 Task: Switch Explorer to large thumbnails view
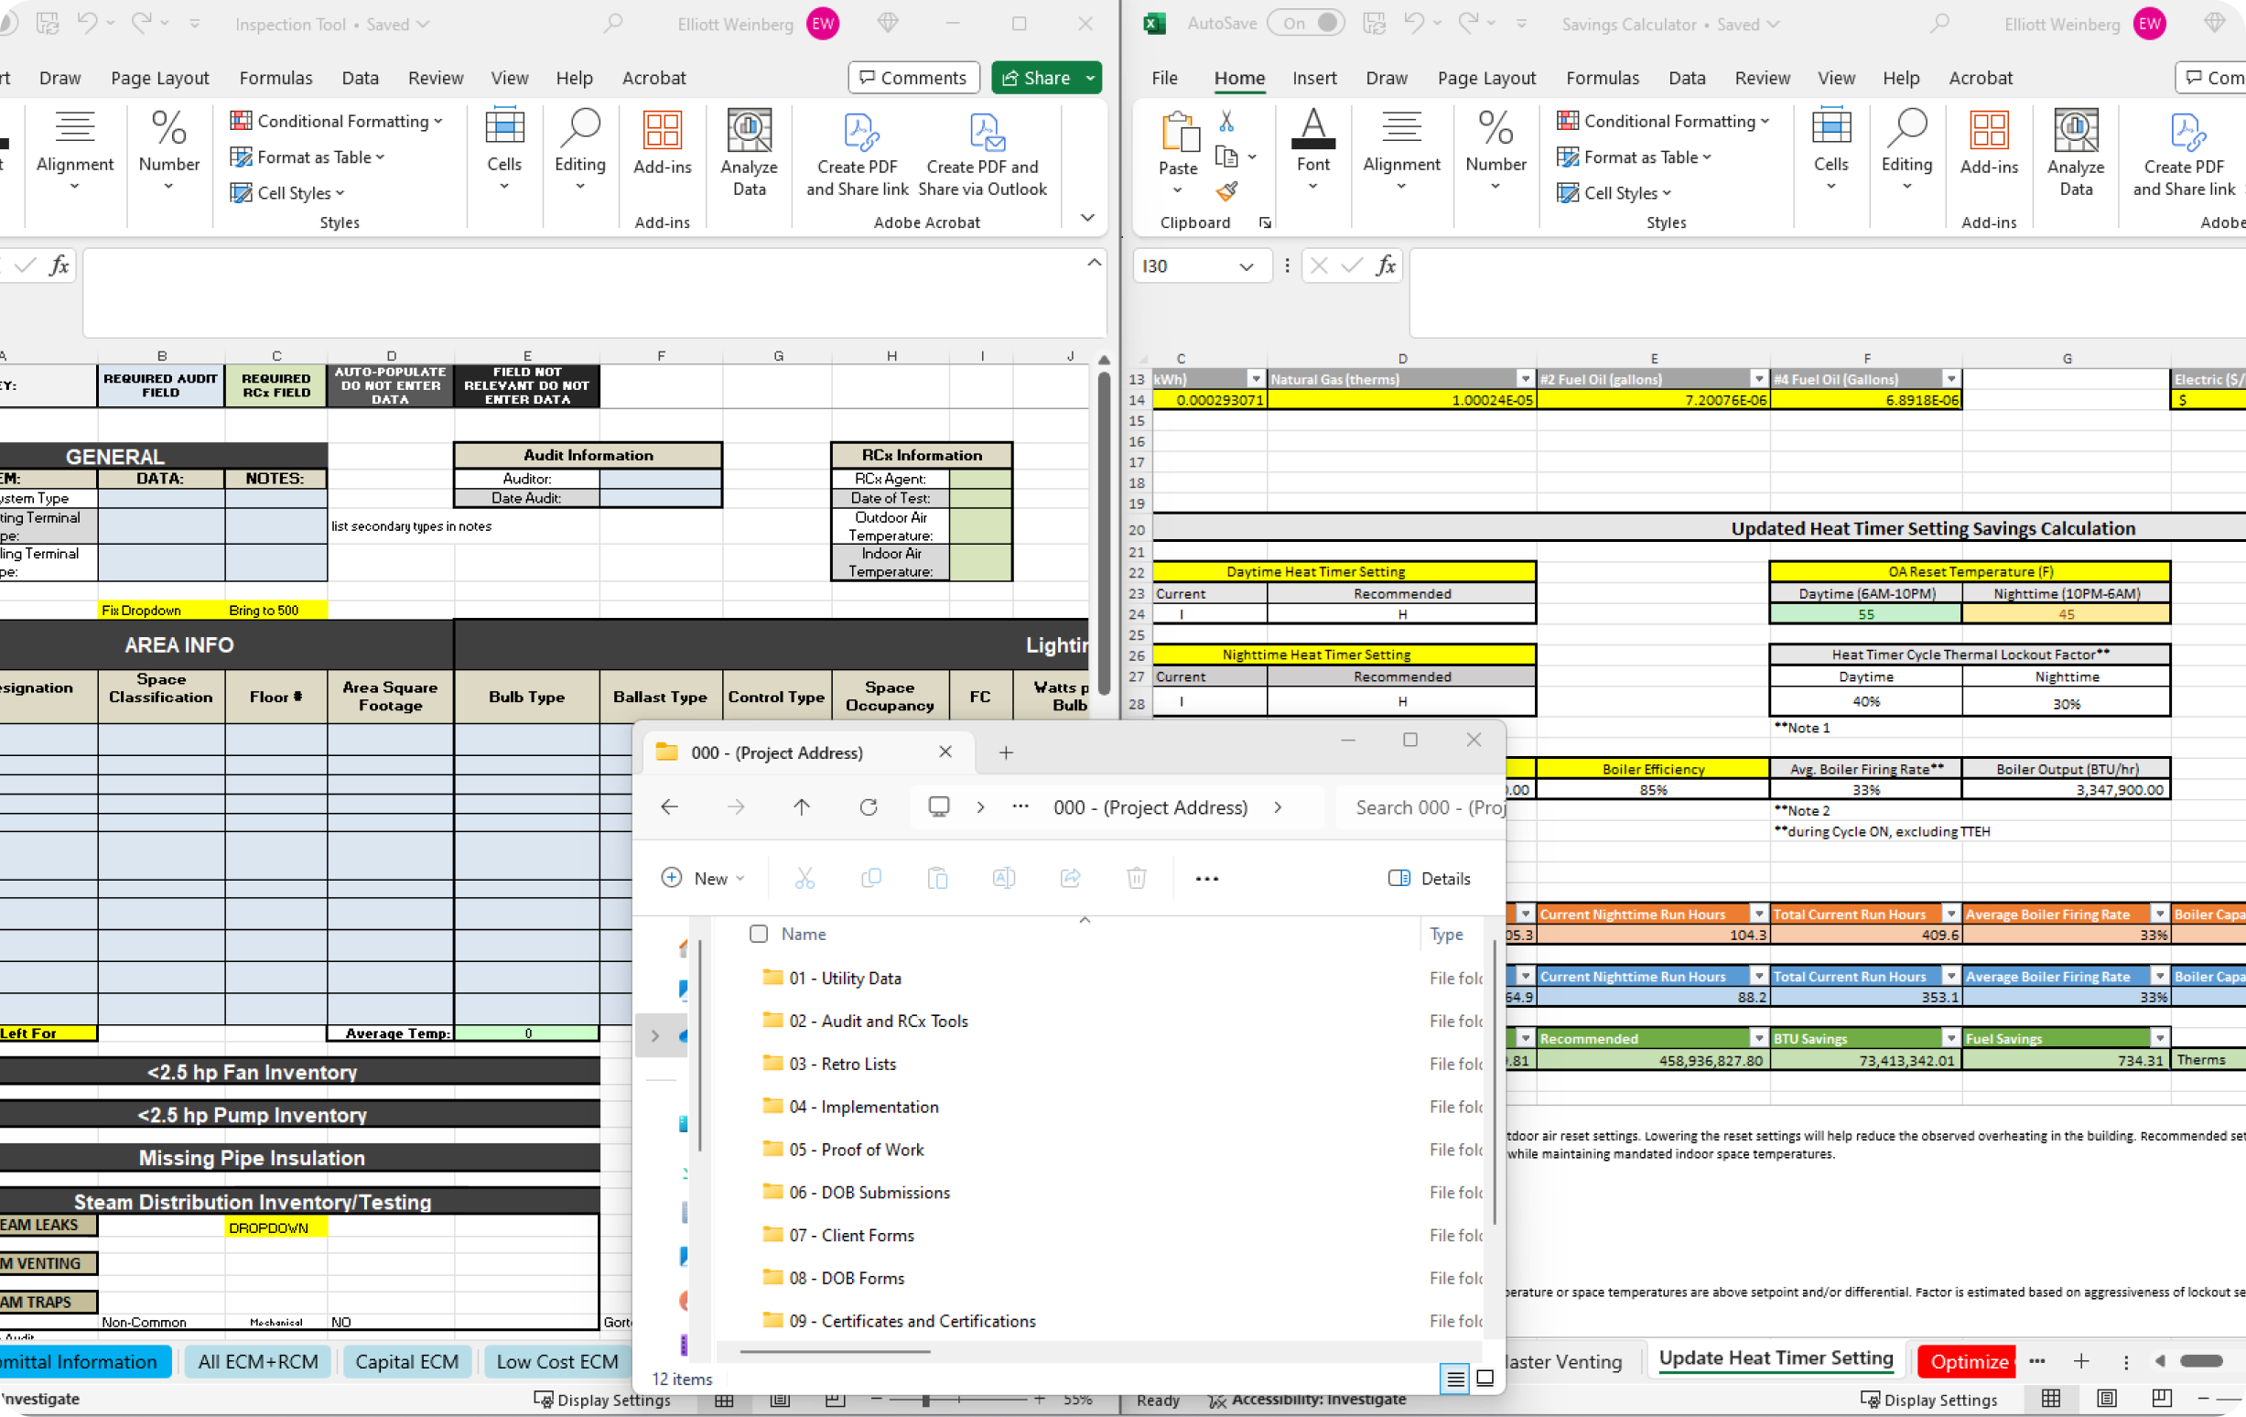1485,1378
